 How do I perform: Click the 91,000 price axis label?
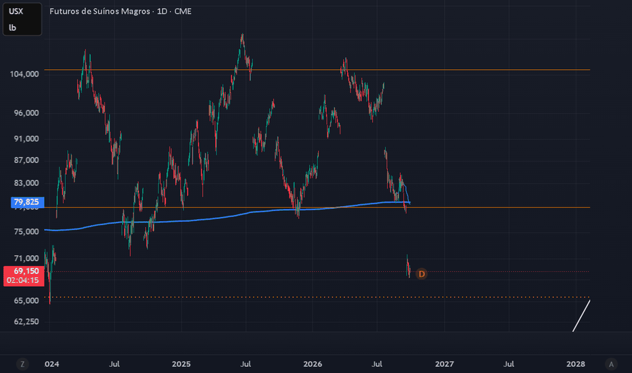click(x=26, y=139)
